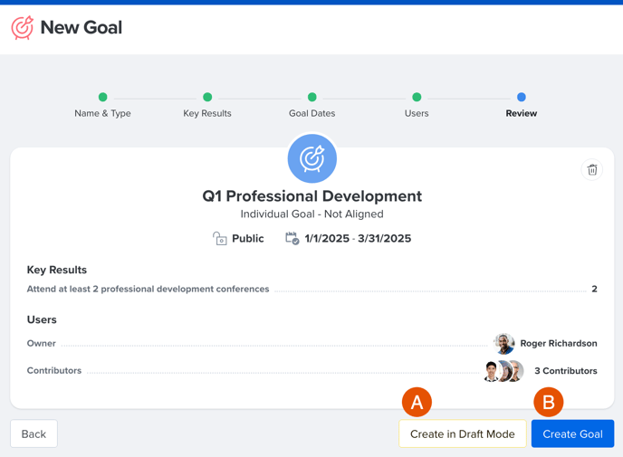The height and width of the screenshot is (457, 623).
Task: Click Create in Draft Mode button
Action: pos(463,433)
